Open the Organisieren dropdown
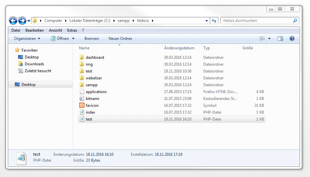Viewport: 310px width, 177px height. point(27,38)
